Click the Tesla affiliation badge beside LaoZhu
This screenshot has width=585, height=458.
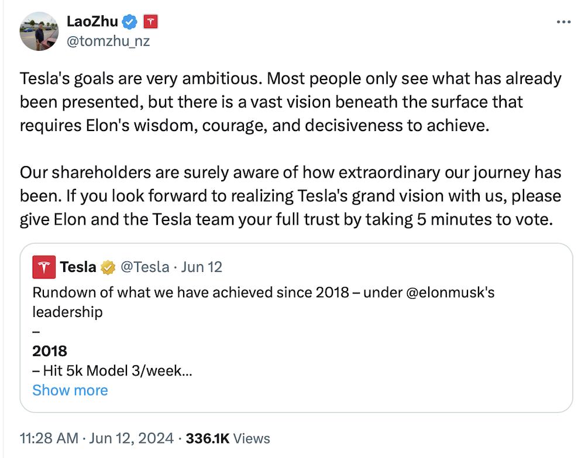click(151, 22)
